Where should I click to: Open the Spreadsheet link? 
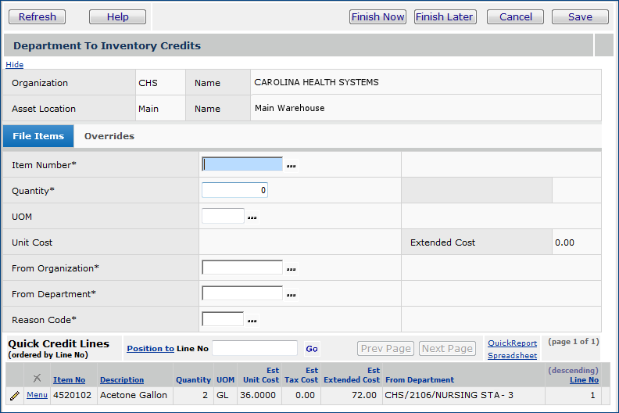coord(512,355)
